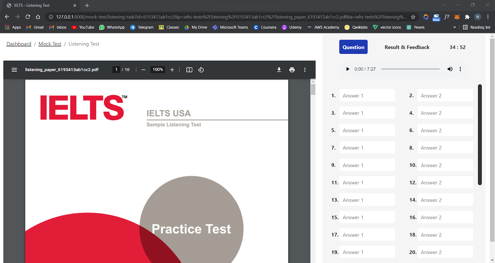Click the fit to page icon
The image size is (495, 263).
coord(189,70)
